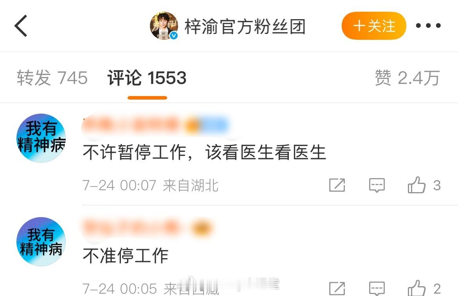Open second commenter's avatar
Image resolution: width=458 pixels, height=296 pixels.
coord(41,241)
